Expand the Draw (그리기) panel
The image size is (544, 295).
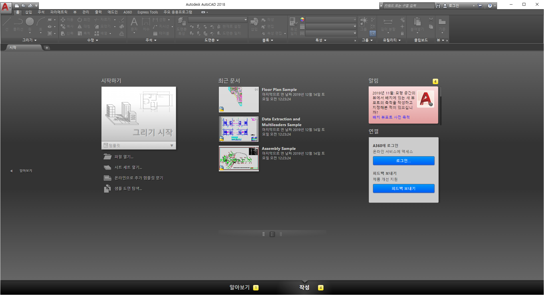[x=29, y=40]
